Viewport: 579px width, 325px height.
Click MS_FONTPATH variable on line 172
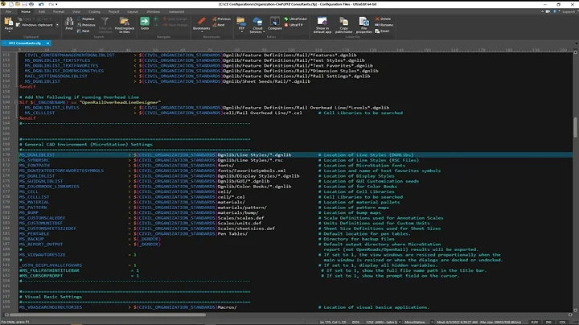click(35, 166)
